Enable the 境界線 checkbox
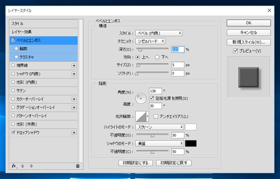 tap(13, 65)
